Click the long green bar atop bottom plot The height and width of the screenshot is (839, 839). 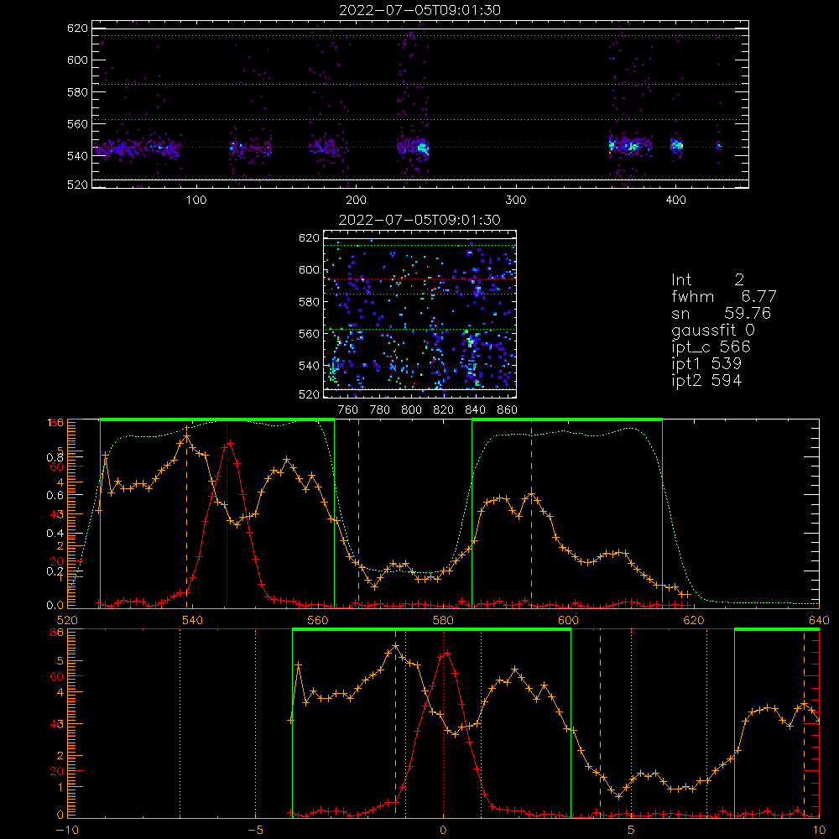[431, 630]
